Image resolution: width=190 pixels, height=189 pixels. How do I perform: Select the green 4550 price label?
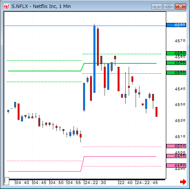pos(176,73)
